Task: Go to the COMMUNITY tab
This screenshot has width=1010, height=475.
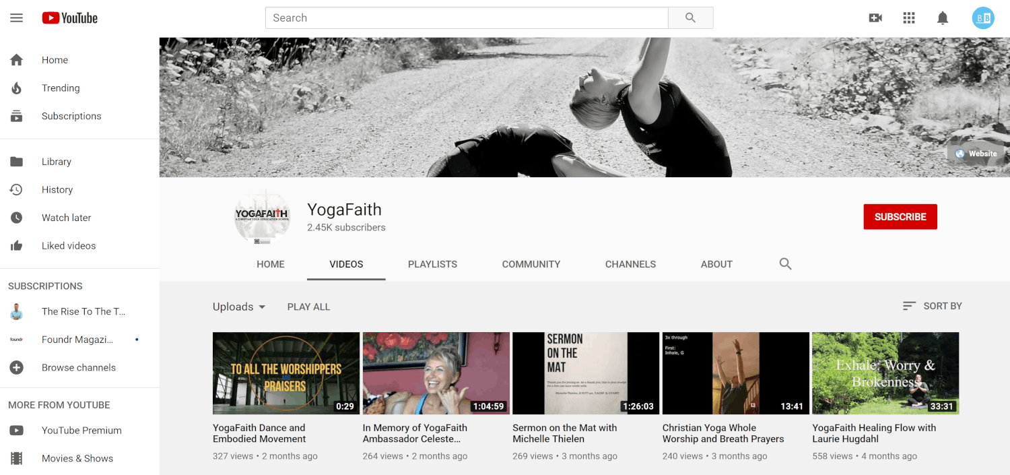Action: pyautogui.click(x=531, y=264)
